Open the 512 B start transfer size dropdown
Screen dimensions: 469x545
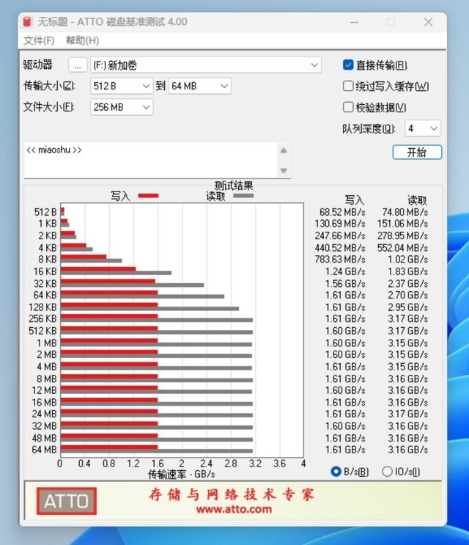[x=122, y=86]
